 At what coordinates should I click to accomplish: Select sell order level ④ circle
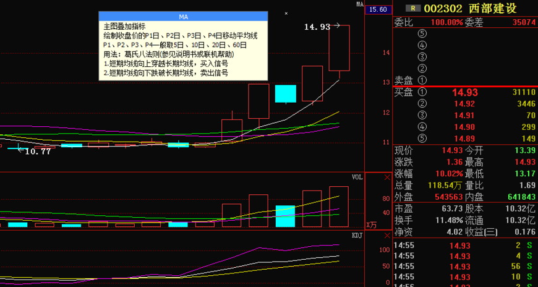pyautogui.click(x=422, y=45)
